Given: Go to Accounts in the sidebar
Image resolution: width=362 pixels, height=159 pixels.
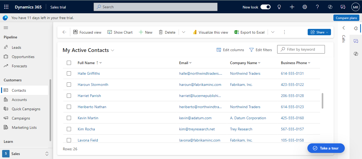Looking at the screenshot, I should tap(19, 100).
